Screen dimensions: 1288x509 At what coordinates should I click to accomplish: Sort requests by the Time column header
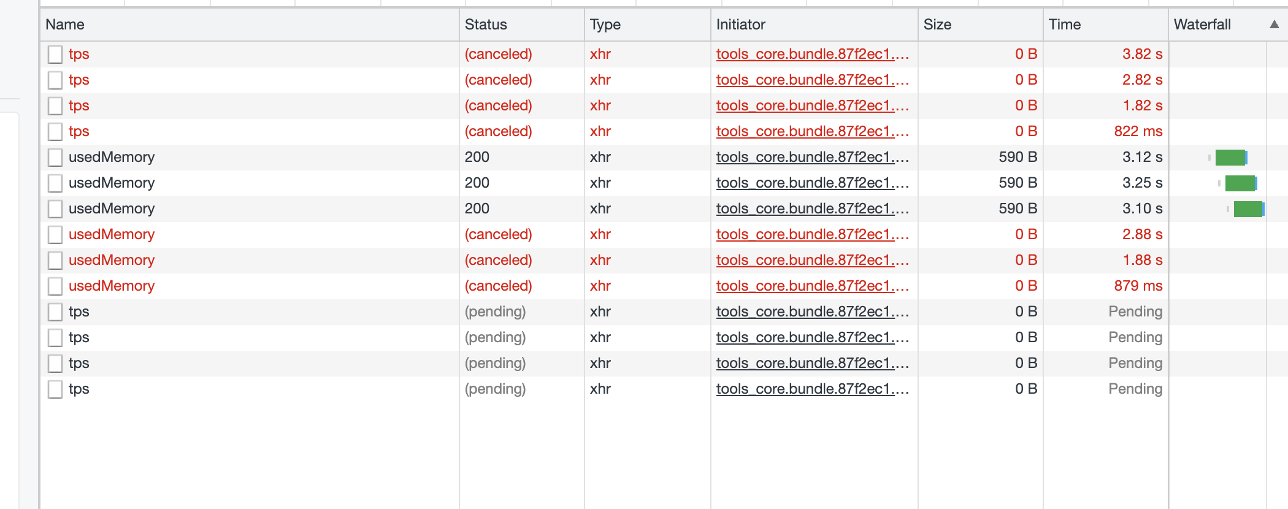tap(1064, 25)
